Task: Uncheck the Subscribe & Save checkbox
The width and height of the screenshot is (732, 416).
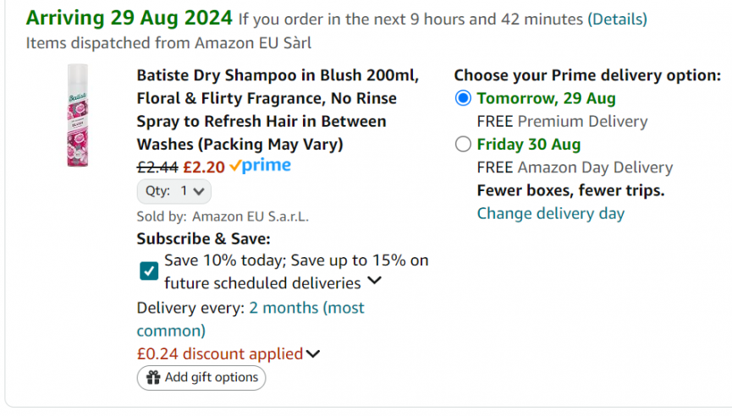Action: [149, 271]
